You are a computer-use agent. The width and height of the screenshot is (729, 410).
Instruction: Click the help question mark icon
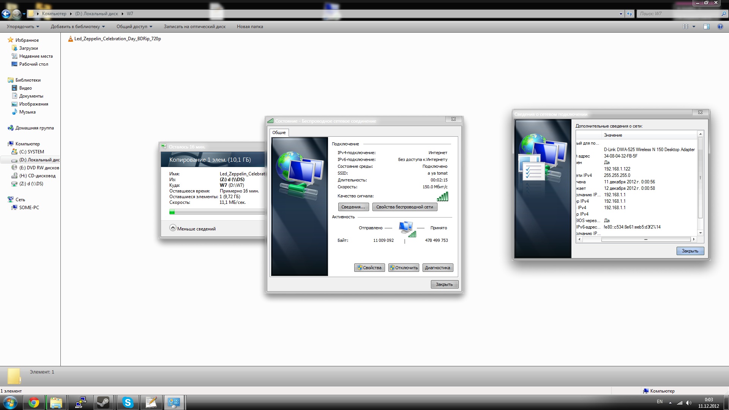720,27
